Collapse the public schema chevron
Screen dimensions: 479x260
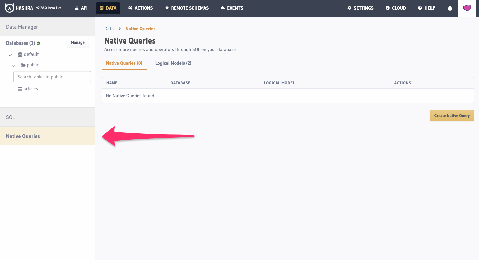(14, 65)
